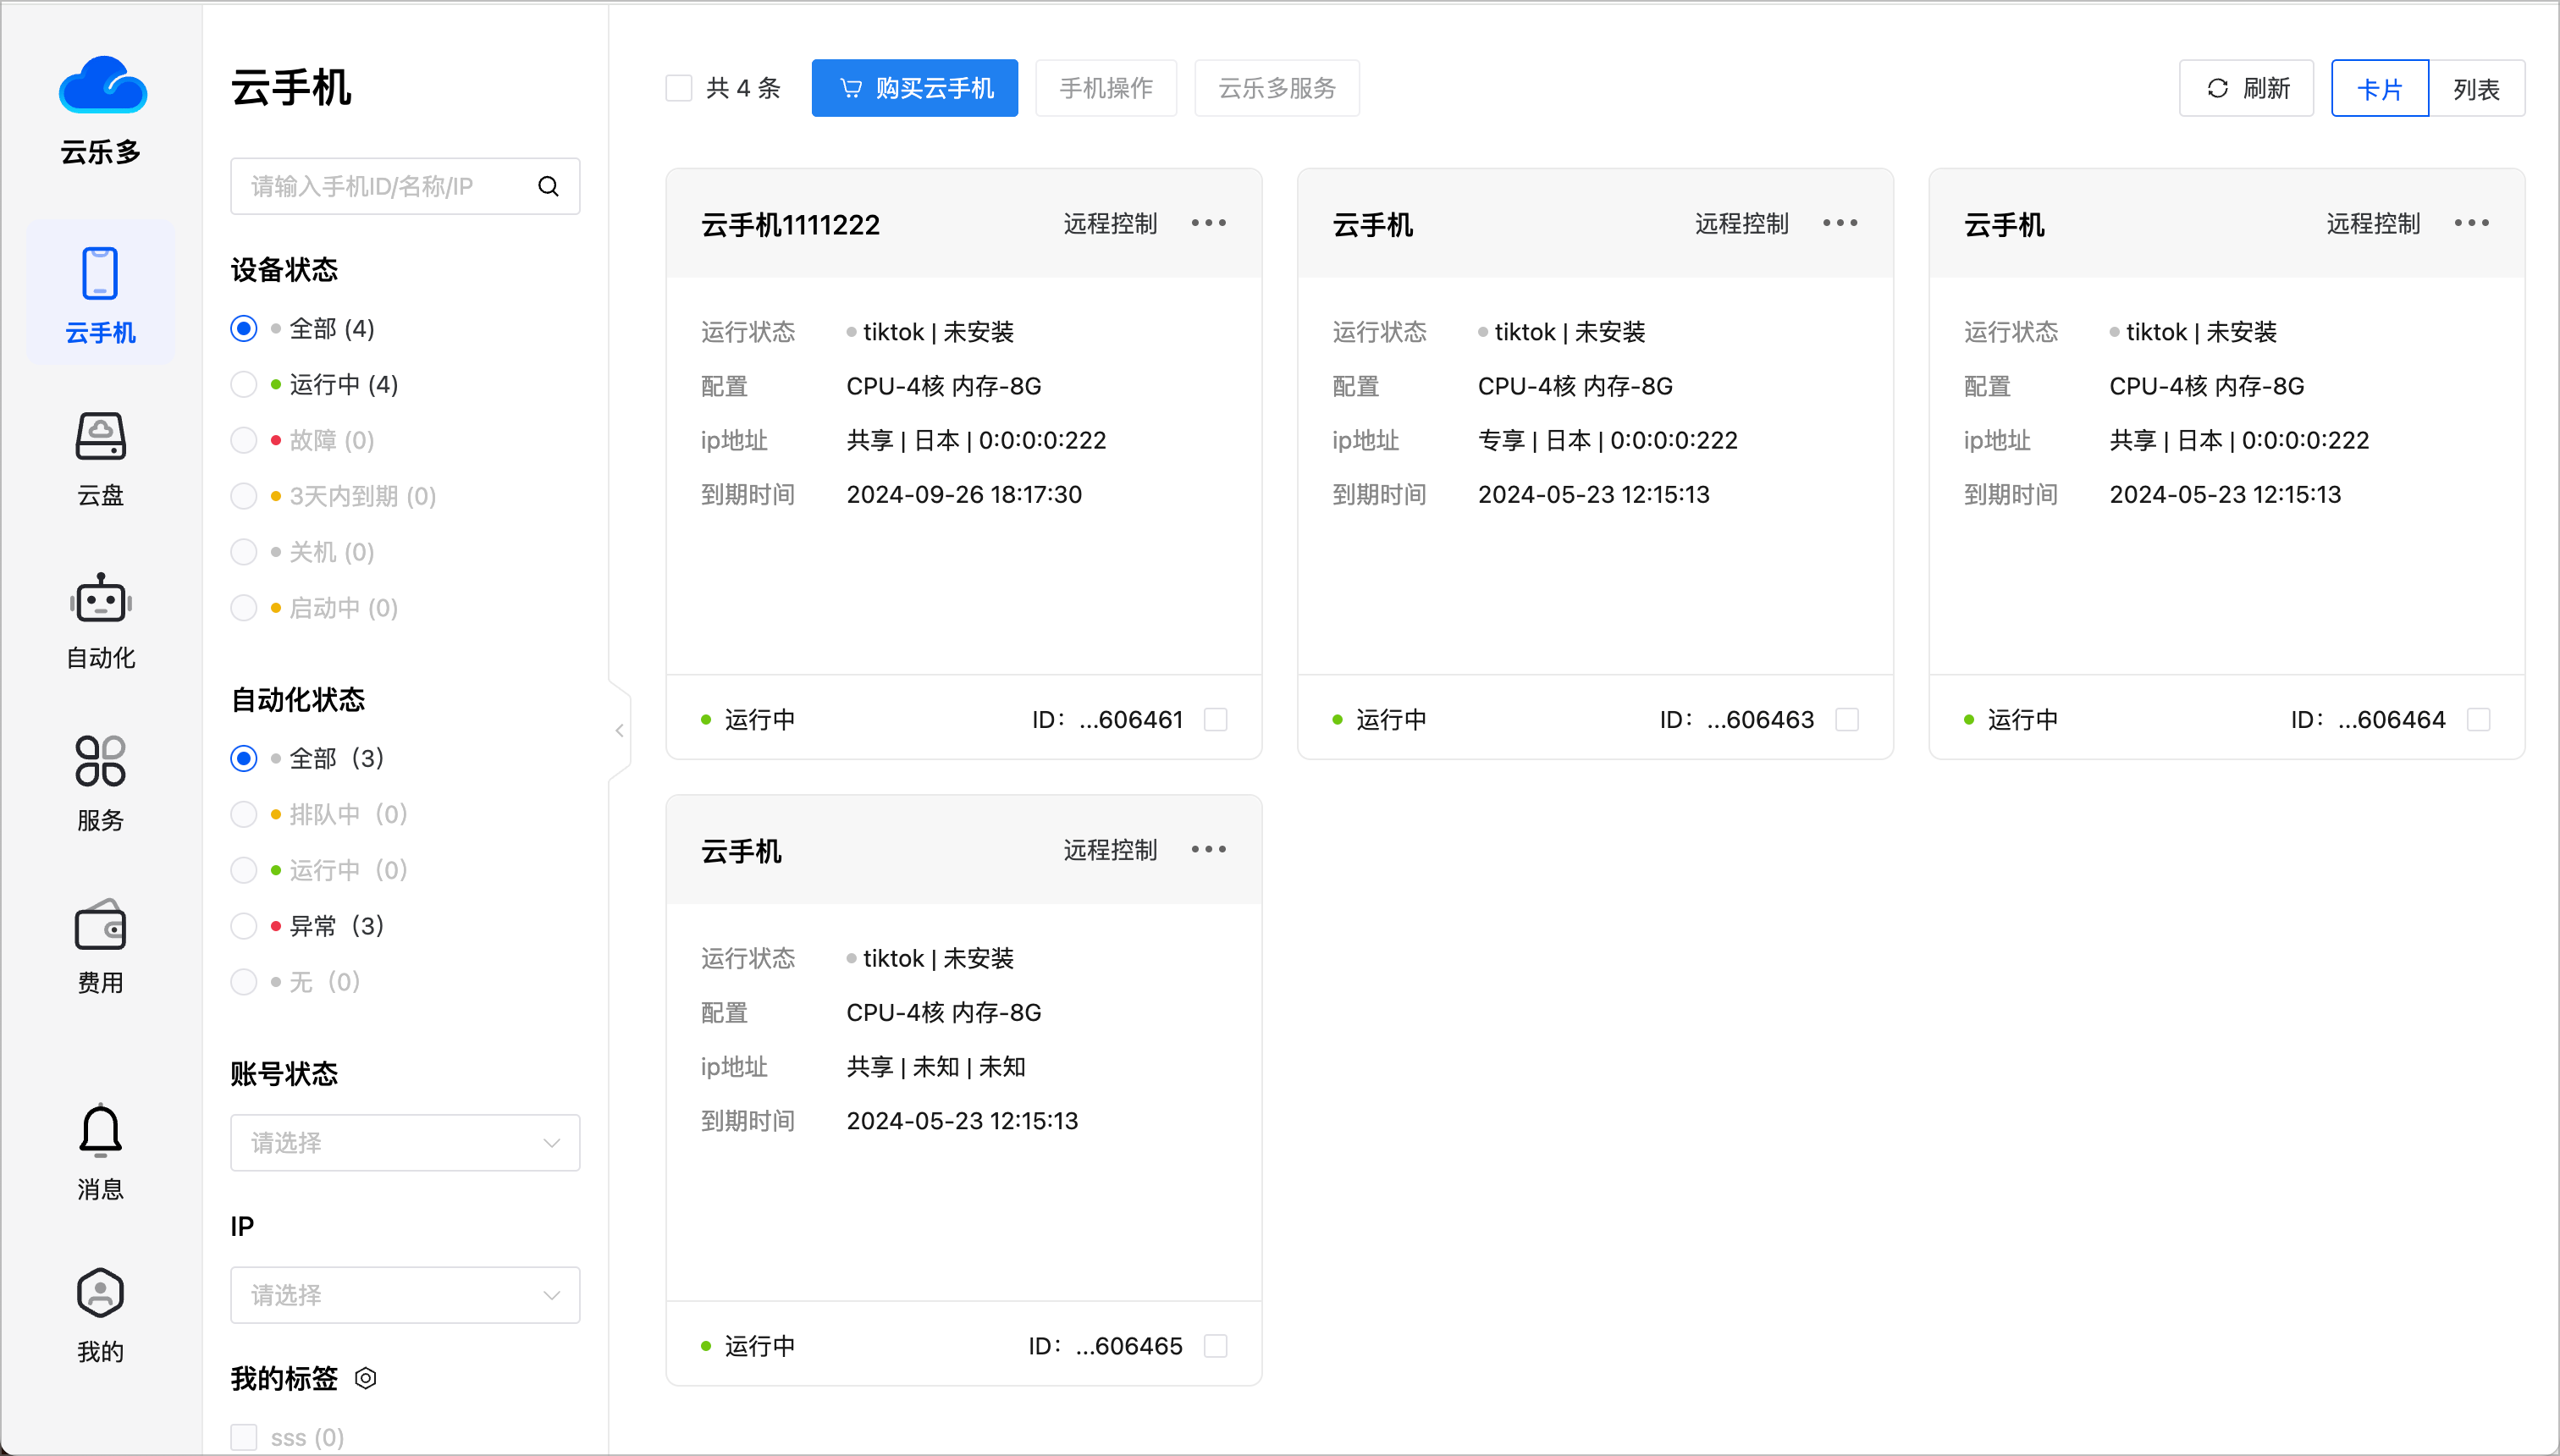
Task: Toggle the select-all 共 4 条 checkbox
Action: (679, 88)
